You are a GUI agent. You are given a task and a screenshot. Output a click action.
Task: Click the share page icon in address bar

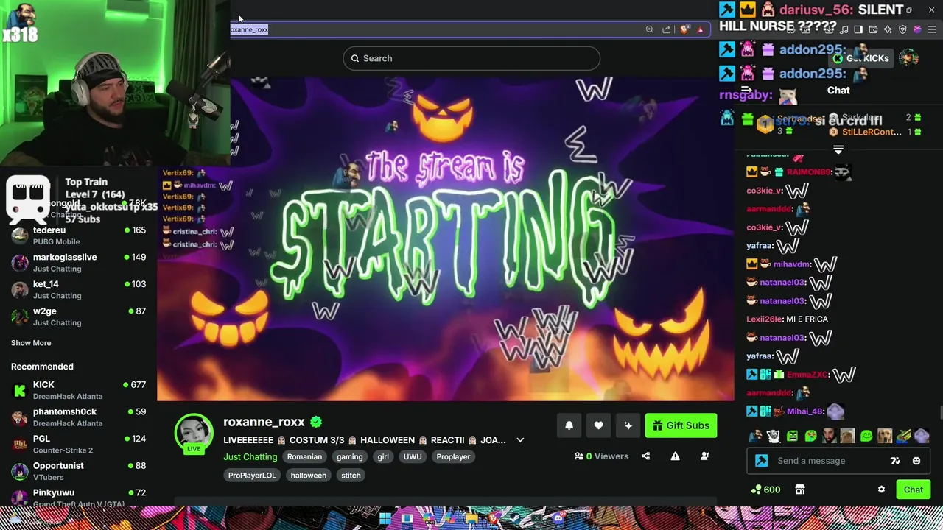(667, 29)
